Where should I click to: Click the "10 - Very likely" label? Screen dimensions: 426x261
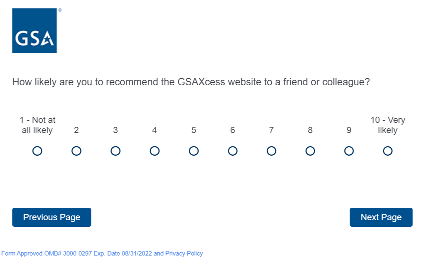[388, 125]
